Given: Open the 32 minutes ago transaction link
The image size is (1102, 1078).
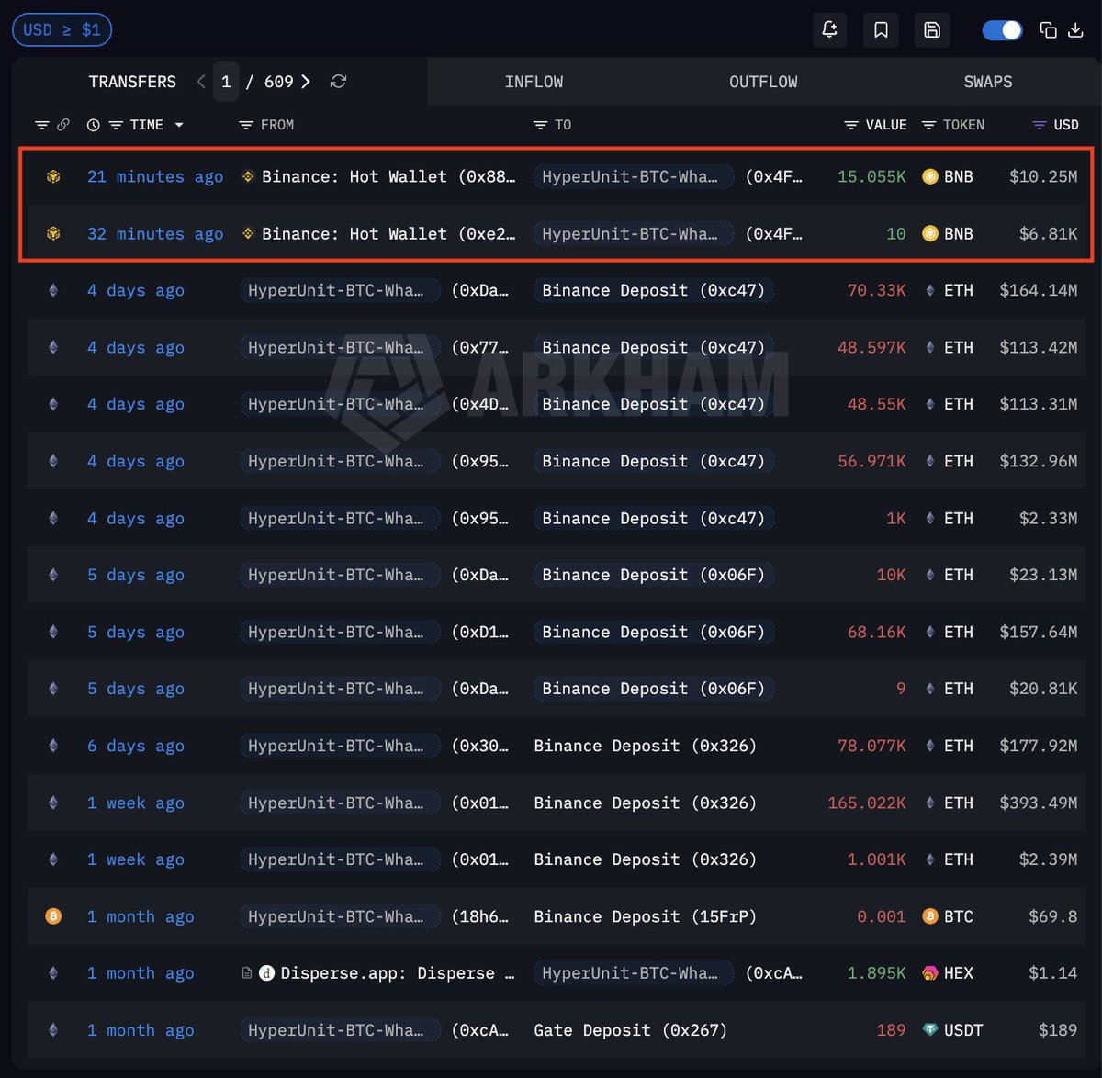Looking at the screenshot, I should pyautogui.click(x=155, y=233).
